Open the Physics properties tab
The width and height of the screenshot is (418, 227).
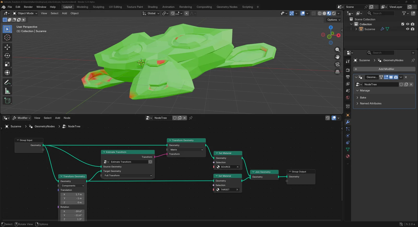pos(348,136)
